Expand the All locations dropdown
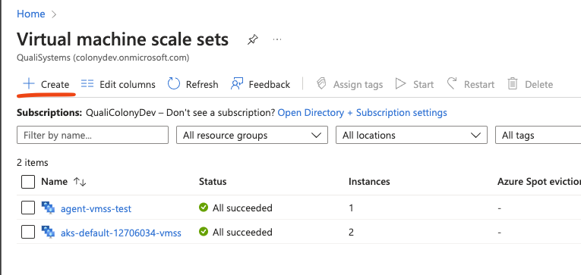 pyautogui.click(x=412, y=136)
